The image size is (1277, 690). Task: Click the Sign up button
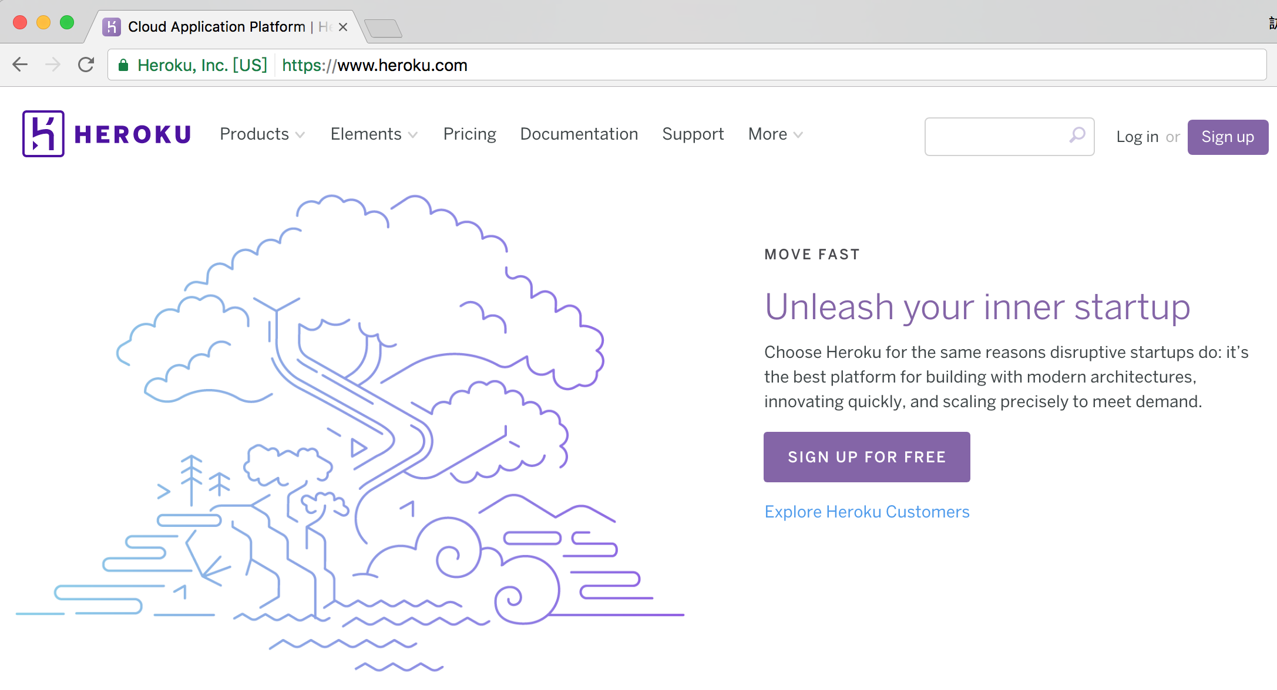tap(1227, 137)
